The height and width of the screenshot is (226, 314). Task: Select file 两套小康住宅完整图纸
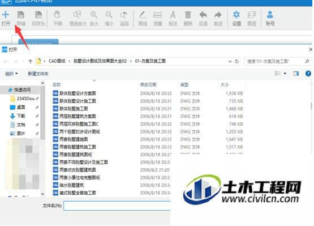[80, 177]
